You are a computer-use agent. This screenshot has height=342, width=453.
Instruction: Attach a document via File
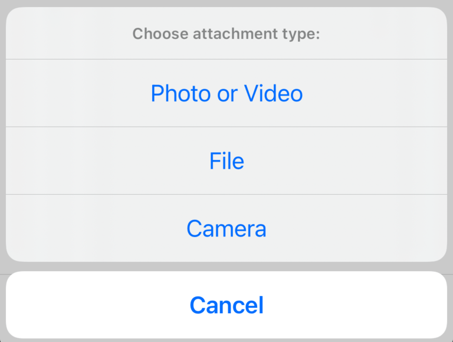tap(226, 161)
